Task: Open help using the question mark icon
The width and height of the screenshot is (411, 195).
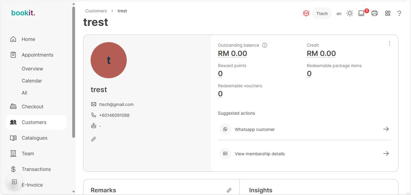Action: pos(399,13)
